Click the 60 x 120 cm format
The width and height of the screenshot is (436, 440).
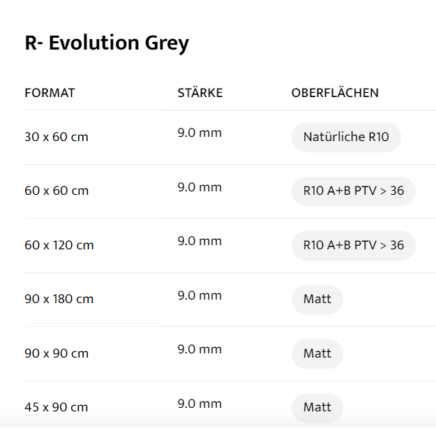click(x=59, y=245)
